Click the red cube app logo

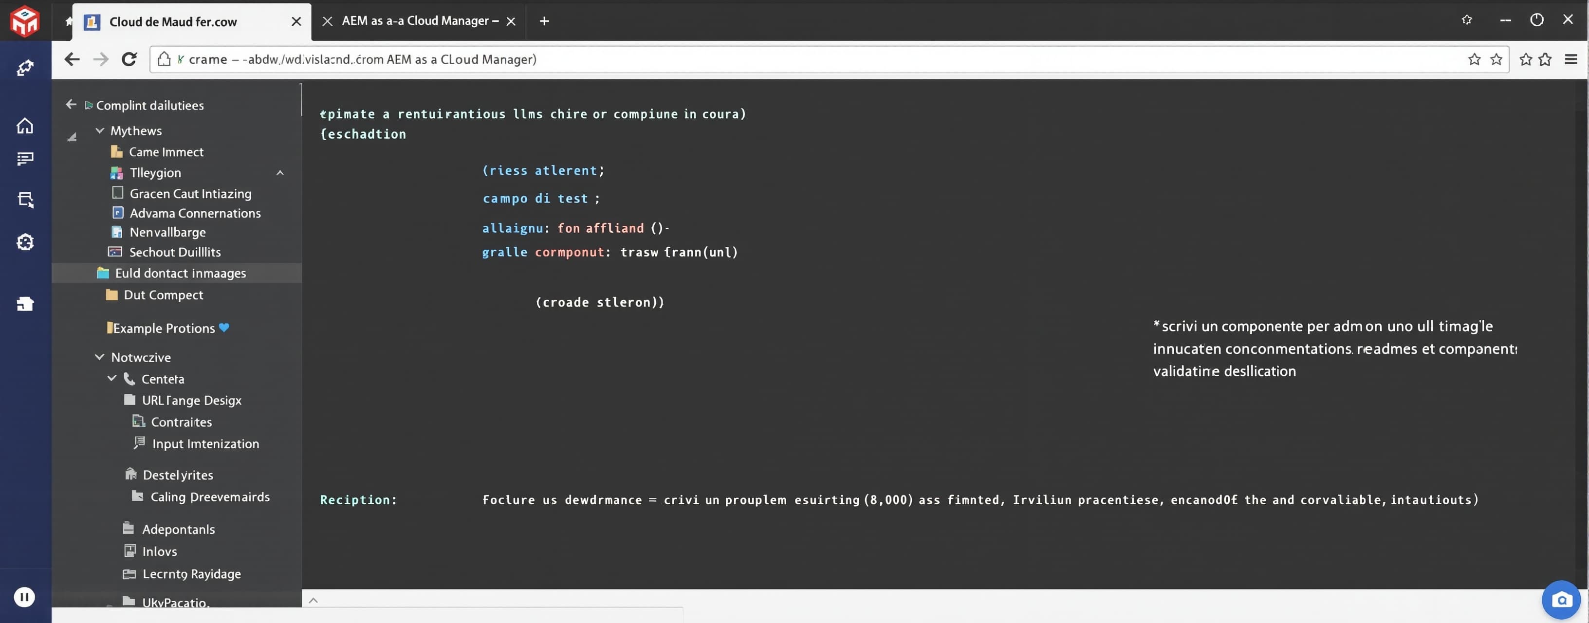pyautogui.click(x=25, y=21)
